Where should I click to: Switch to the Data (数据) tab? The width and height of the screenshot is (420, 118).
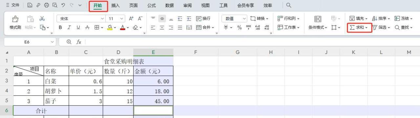[x=169, y=6]
